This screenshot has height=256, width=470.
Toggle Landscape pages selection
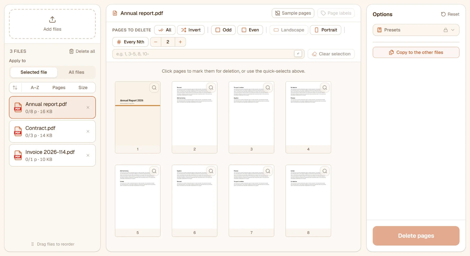[289, 30]
